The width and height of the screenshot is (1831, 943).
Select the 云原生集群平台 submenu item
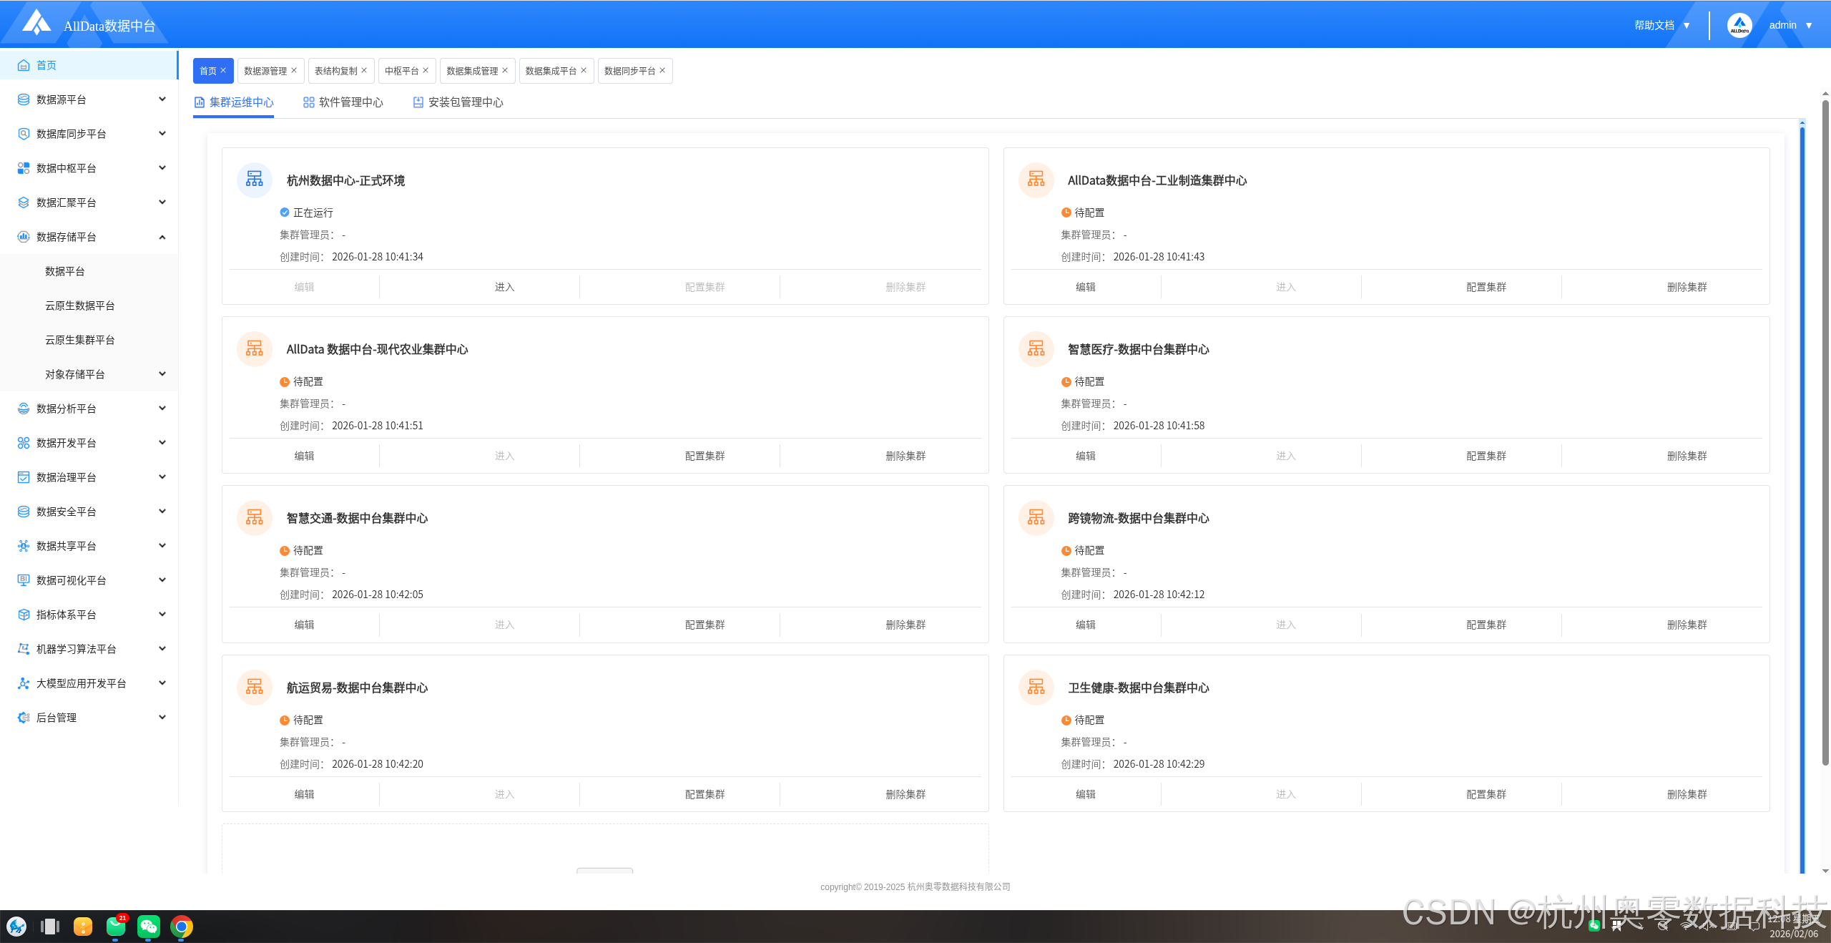pyautogui.click(x=80, y=340)
